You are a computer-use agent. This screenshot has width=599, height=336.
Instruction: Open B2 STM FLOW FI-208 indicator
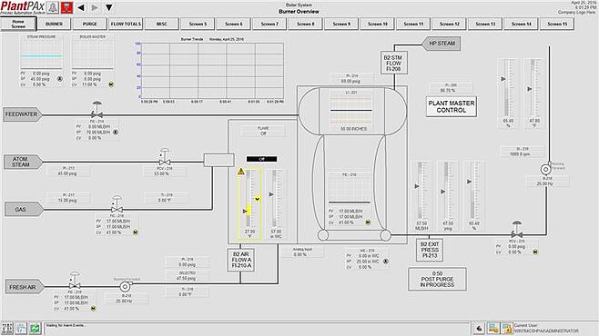[394, 63]
